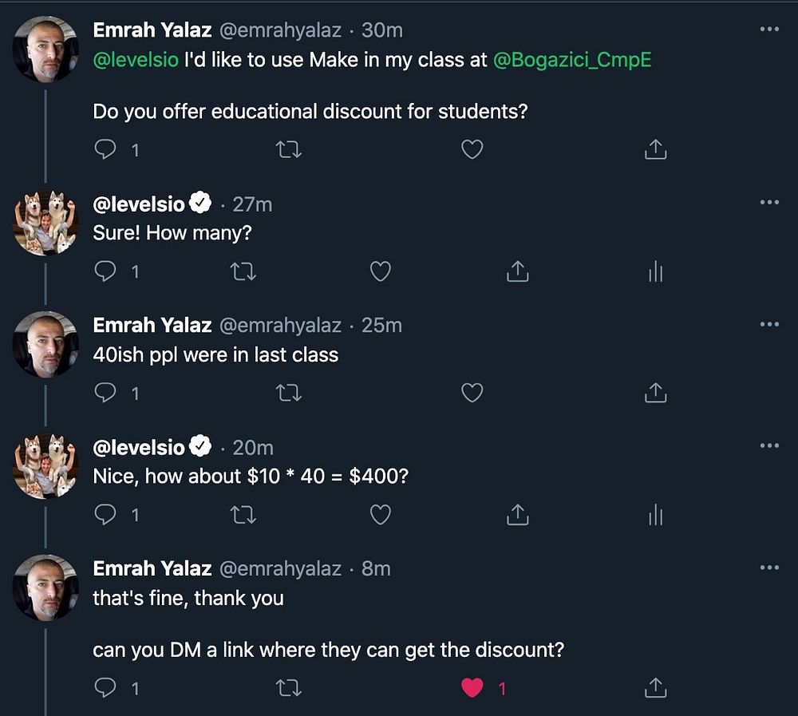Screen dimensions: 798x716
Task: Unlike the "that's fine, thank you" tweet
Action: tap(472, 687)
